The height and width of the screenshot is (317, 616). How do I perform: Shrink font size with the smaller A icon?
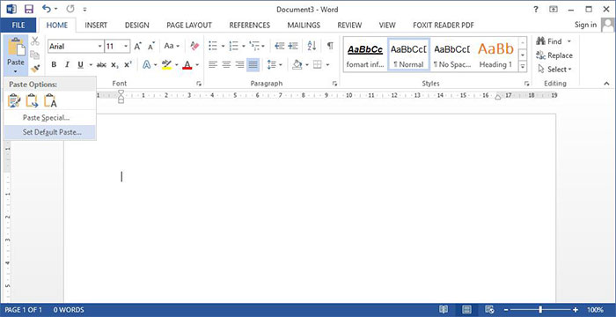click(x=151, y=46)
